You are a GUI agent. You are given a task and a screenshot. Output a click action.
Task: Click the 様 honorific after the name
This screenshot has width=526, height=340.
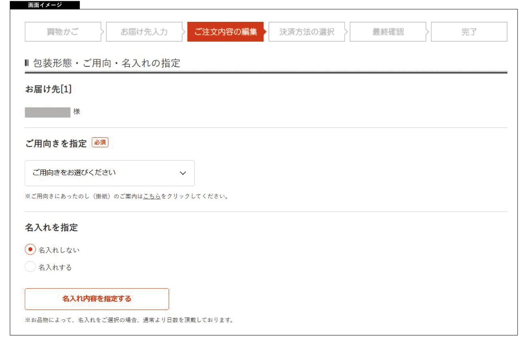pos(77,111)
